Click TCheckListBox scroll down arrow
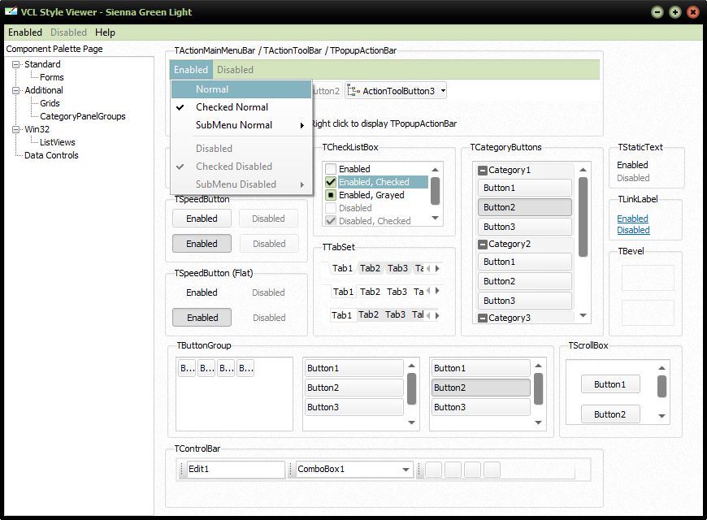Screen dimensions: 707x520 [435, 218]
